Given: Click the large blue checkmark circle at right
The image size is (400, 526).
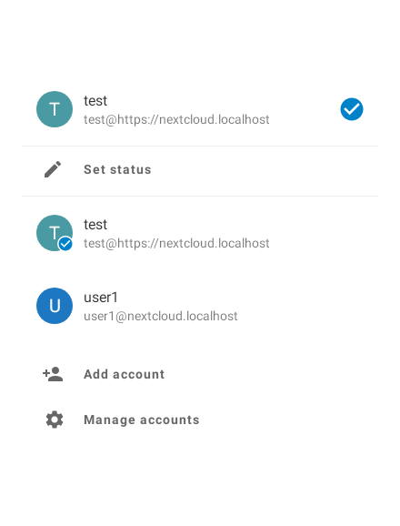Looking at the screenshot, I should point(352,109).
